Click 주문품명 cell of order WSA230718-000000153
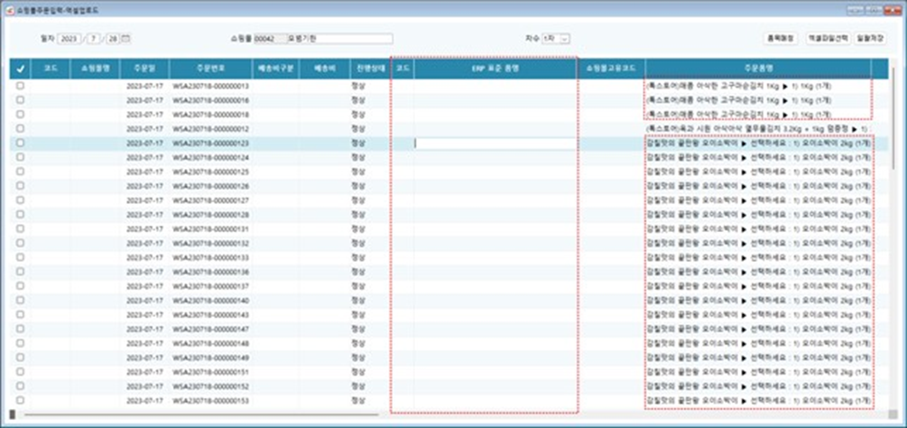Image resolution: width=907 pixels, height=428 pixels. point(758,400)
